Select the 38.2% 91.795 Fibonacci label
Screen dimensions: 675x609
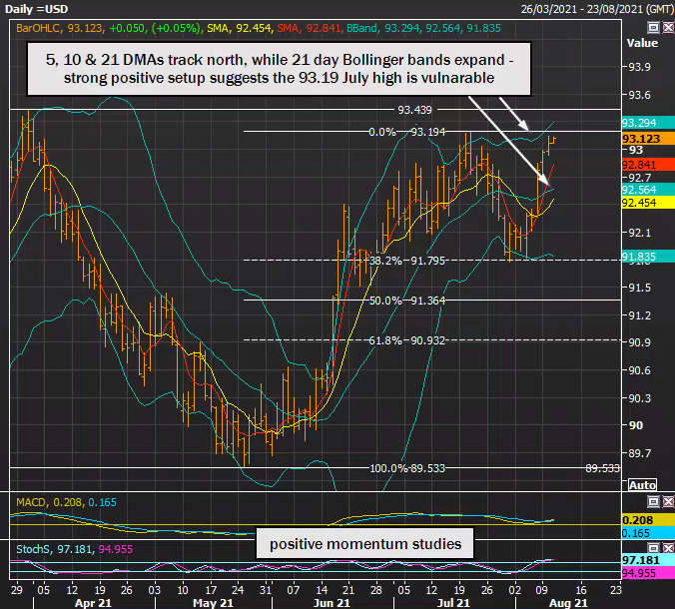[x=406, y=261]
